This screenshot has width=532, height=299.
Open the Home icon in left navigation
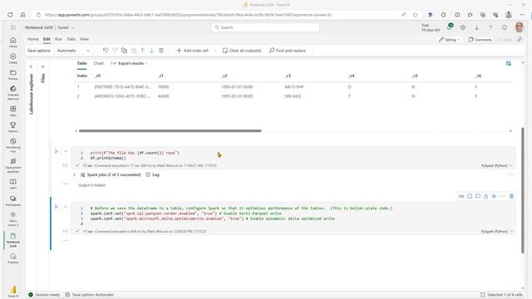click(x=13, y=42)
